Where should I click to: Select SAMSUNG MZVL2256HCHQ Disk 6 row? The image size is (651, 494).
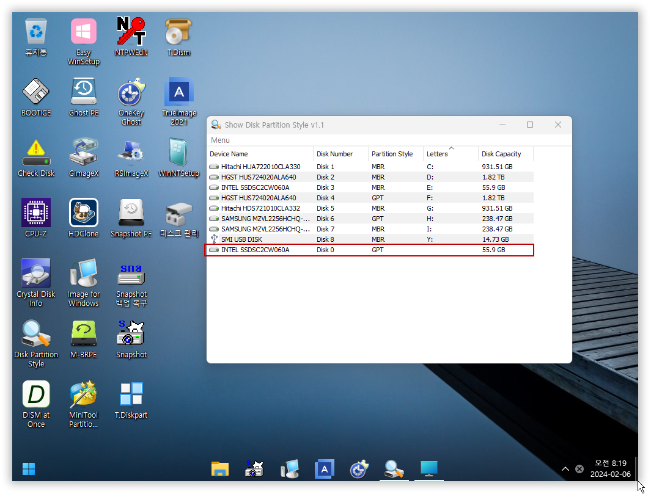(370, 219)
